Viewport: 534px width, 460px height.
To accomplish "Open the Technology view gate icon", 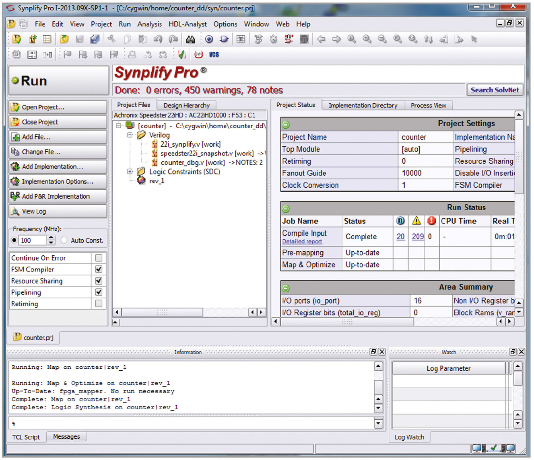I will pyautogui.click(x=224, y=39).
